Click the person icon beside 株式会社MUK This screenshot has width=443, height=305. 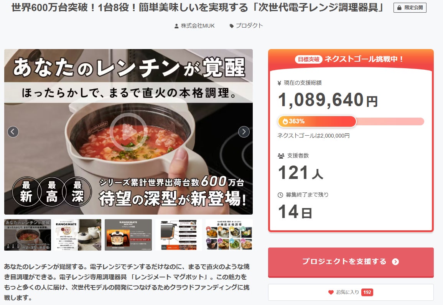pyautogui.click(x=176, y=26)
